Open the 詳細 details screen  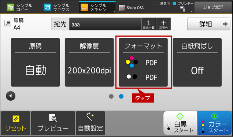(208, 24)
